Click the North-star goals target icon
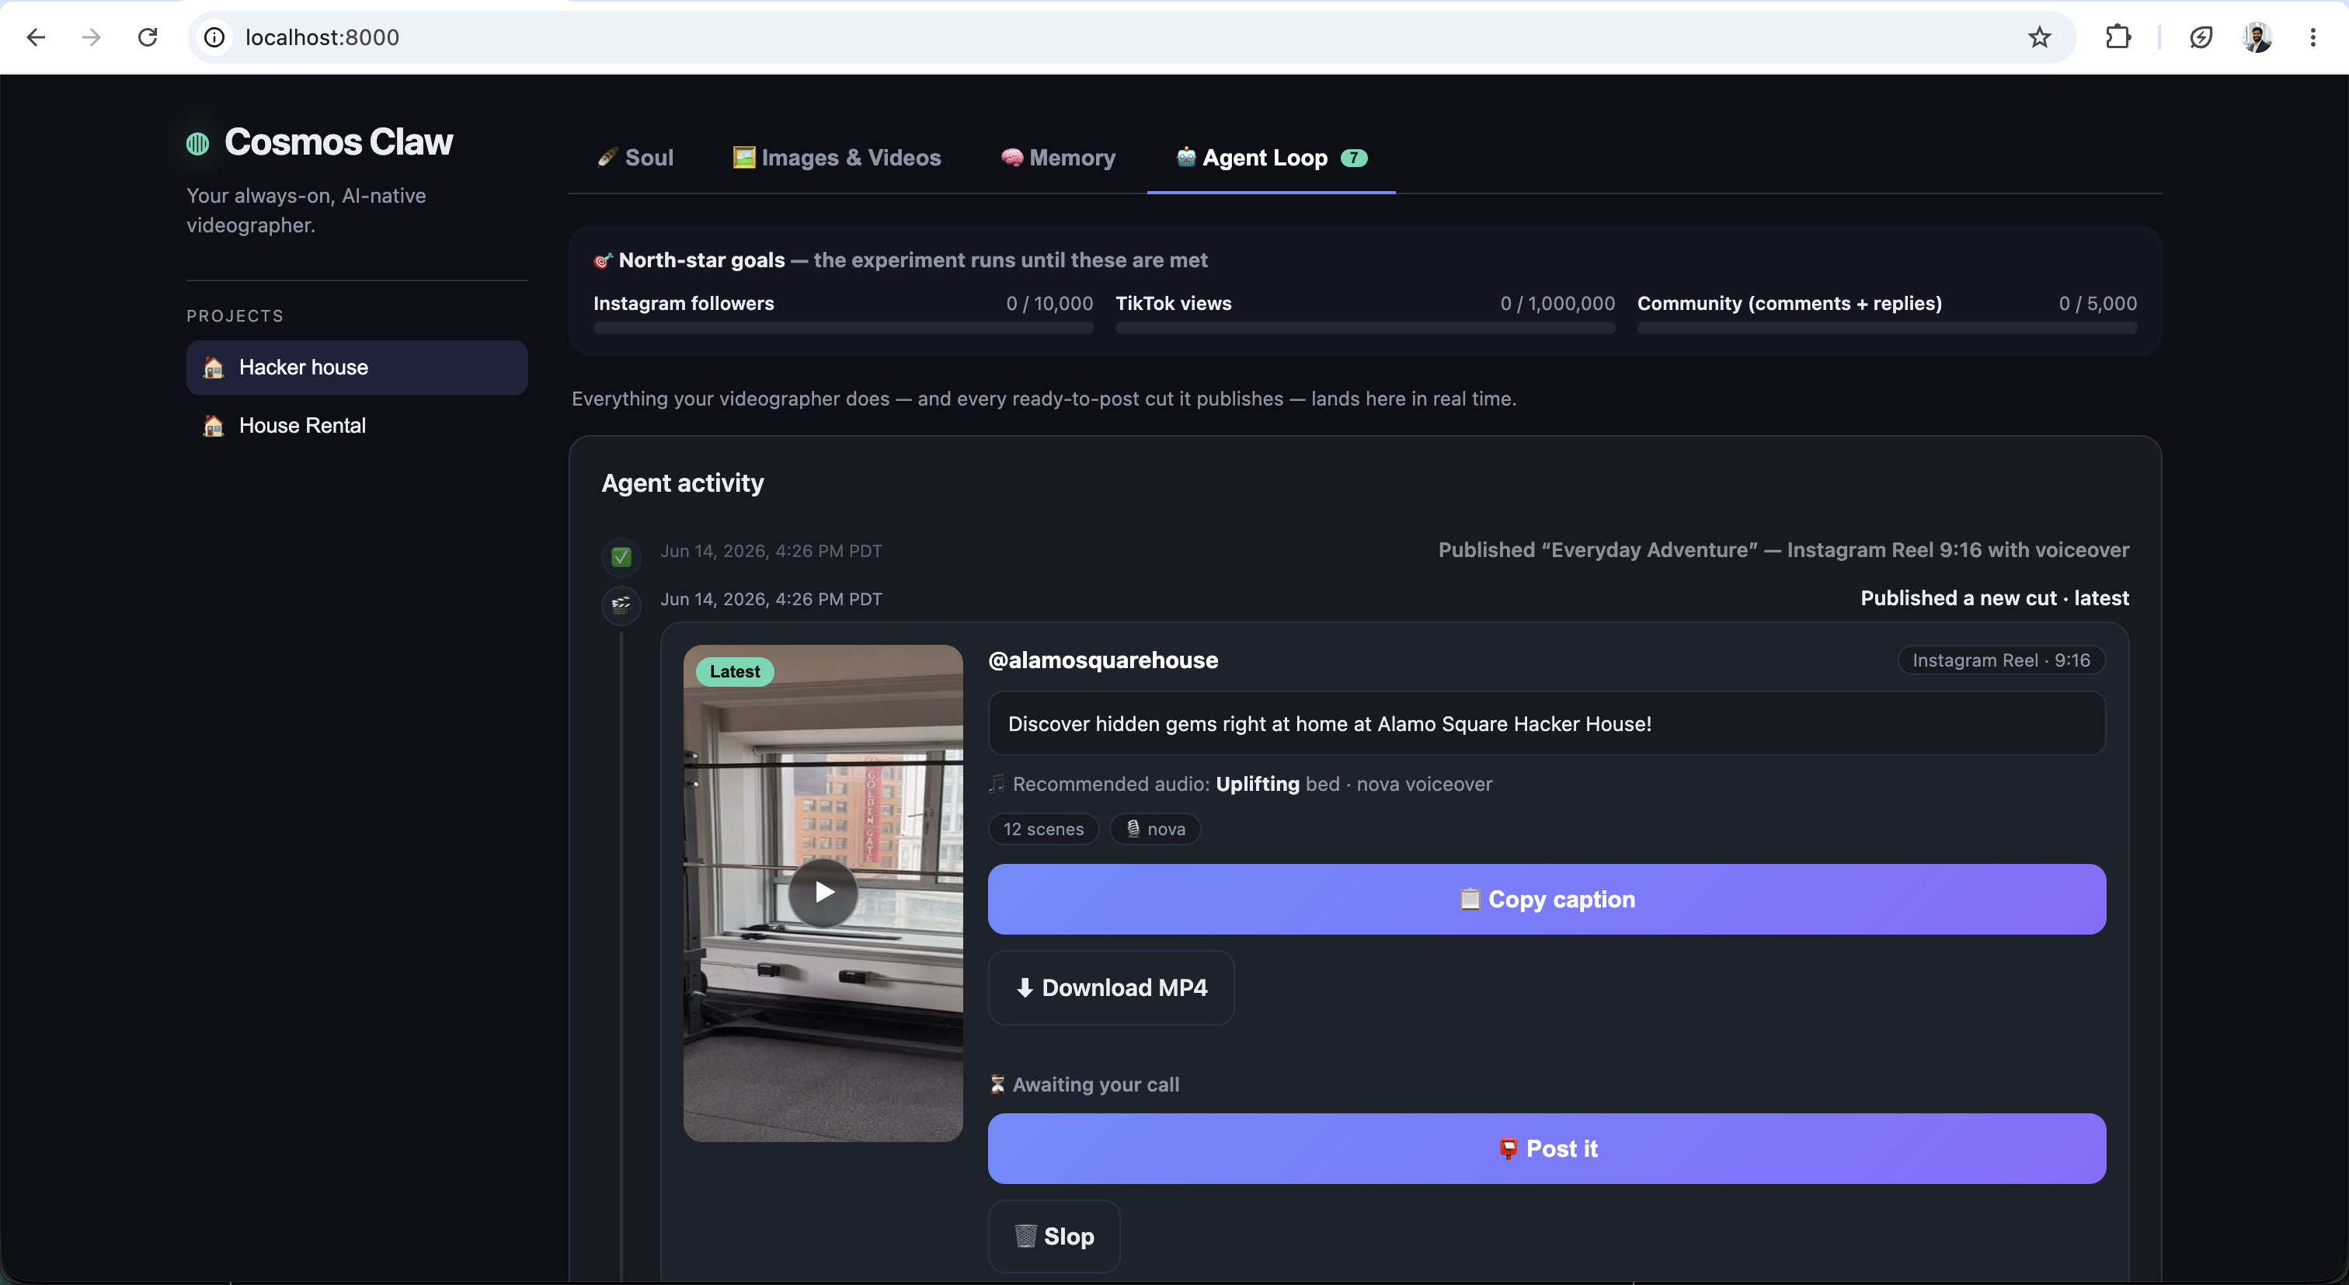The height and width of the screenshot is (1285, 2349). pyautogui.click(x=603, y=261)
